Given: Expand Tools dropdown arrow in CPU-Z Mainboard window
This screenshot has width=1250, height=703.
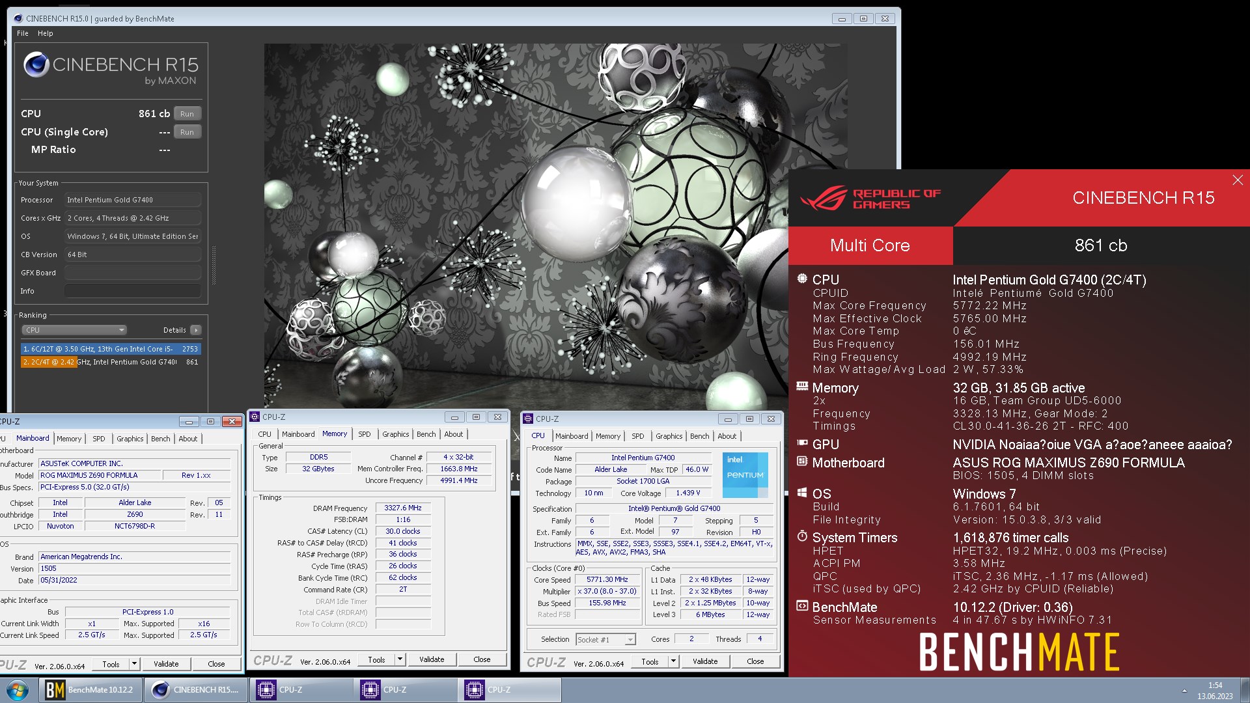Looking at the screenshot, I should (134, 664).
